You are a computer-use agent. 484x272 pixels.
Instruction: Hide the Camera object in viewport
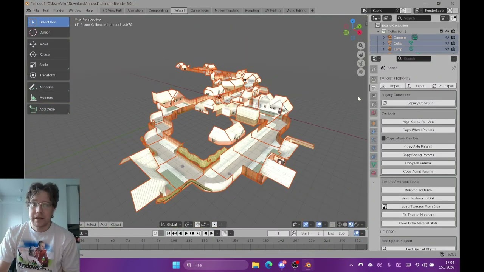pyautogui.click(x=447, y=37)
